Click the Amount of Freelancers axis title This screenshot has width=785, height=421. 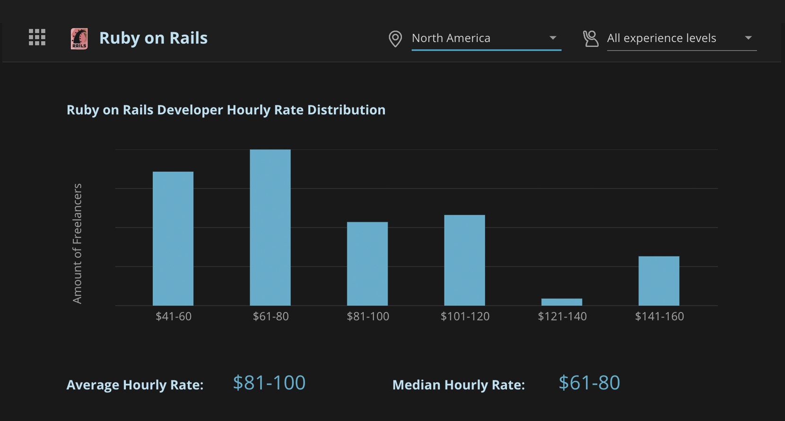pos(78,243)
